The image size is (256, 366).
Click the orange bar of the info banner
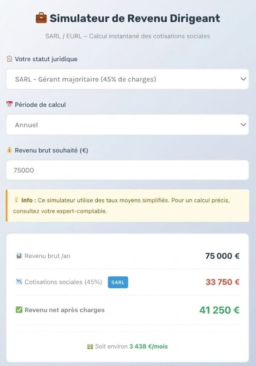pyautogui.click(x=6, y=206)
